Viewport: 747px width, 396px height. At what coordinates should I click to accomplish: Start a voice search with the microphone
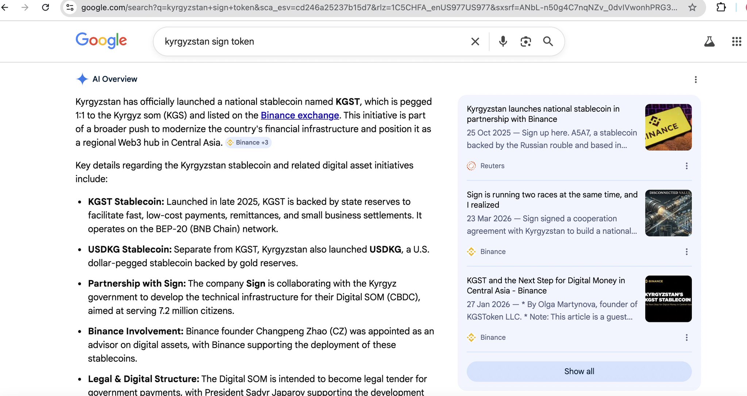(503, 42)
